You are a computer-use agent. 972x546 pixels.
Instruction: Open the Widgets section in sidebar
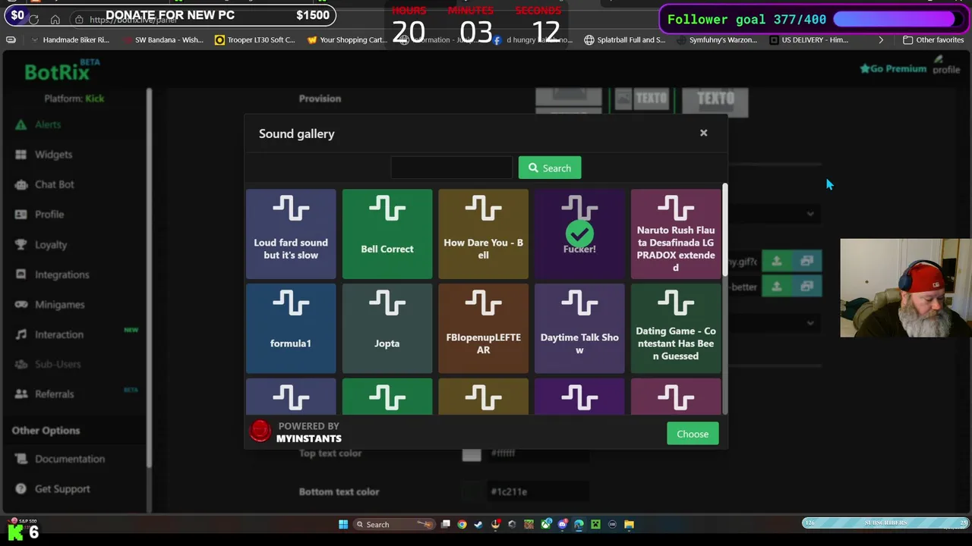[x=53, y=154]
